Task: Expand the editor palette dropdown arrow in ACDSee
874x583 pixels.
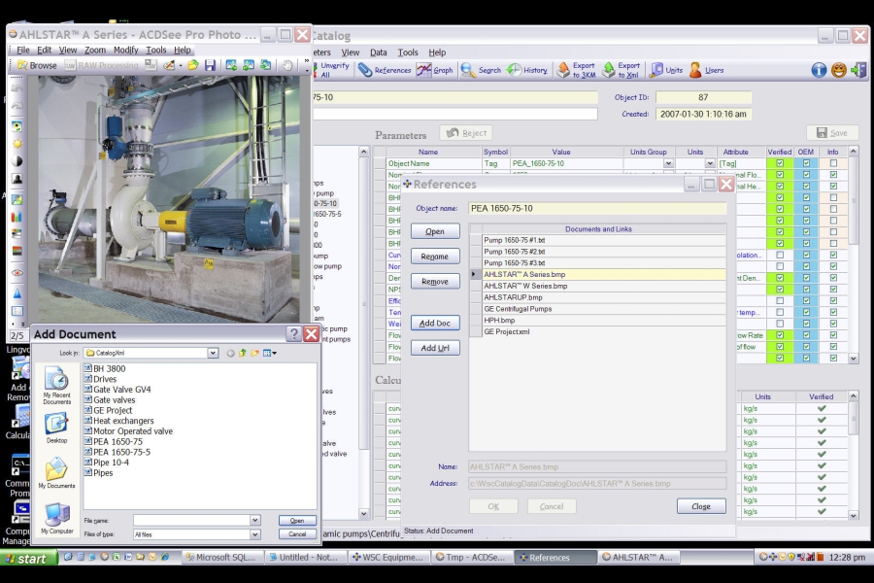Action: 181,66
